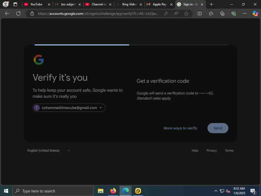
Task: Open File Explorer from the taskbar
Action: (x=100, y=191)
